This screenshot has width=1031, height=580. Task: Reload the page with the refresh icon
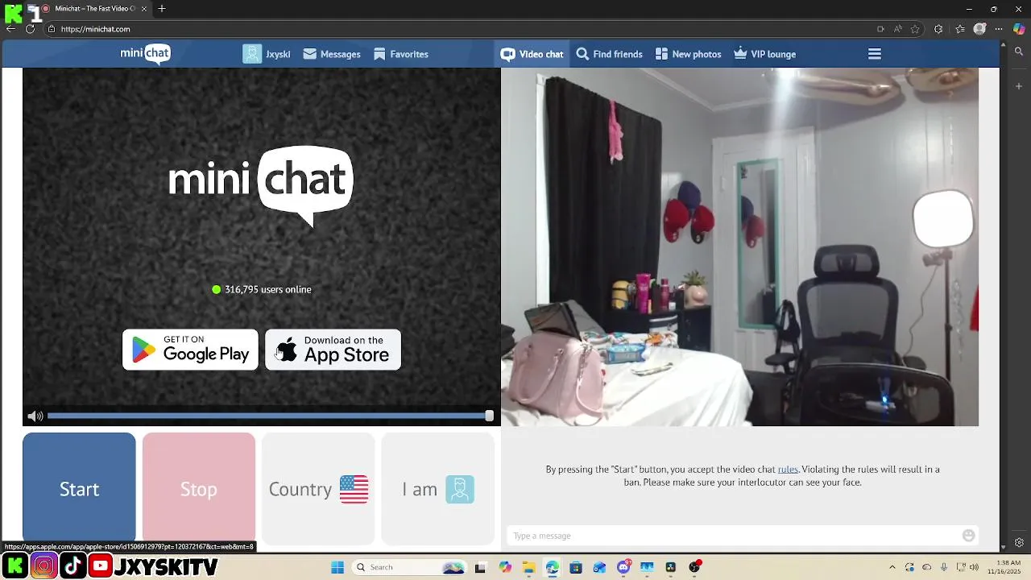tap(30, 29)
